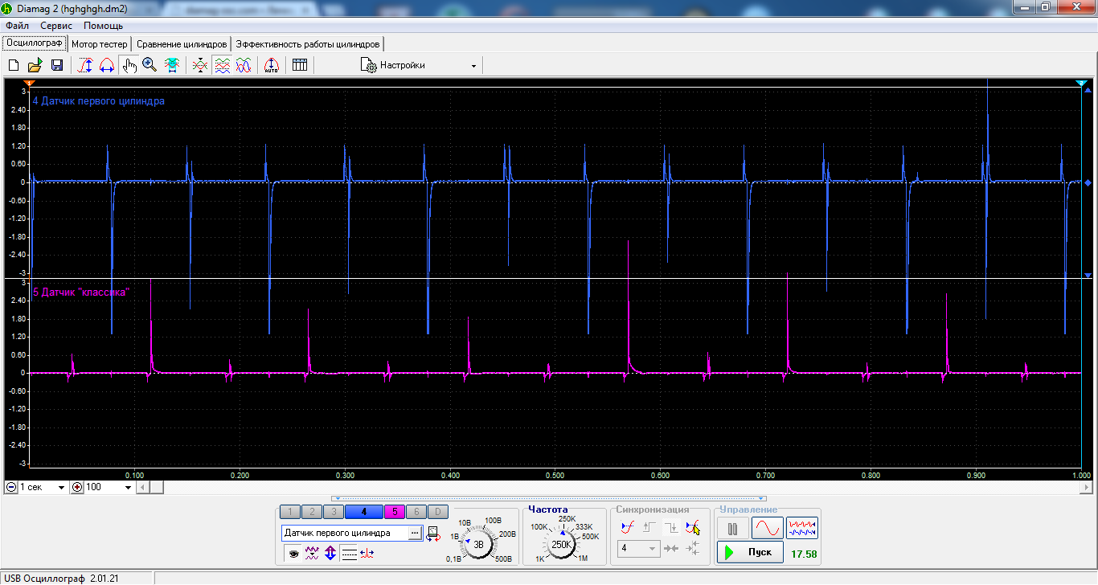The height and width of the screenshot is (585, 1098).
Task: Open the Сервис menu
Action: (x=55, y=26)
